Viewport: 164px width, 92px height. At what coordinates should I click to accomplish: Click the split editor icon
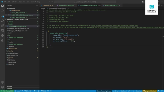coord(159,5)
